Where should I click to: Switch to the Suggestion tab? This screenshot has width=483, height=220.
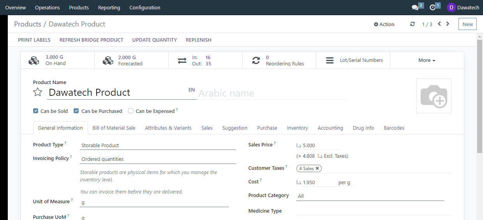point(235,128)
